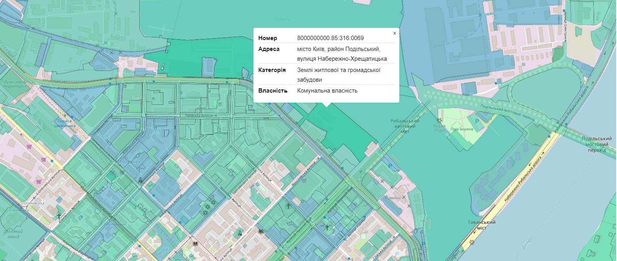The image size is (617, 261).
Task: Click the parking icon north of Хлібмлин
Action: 390,166
